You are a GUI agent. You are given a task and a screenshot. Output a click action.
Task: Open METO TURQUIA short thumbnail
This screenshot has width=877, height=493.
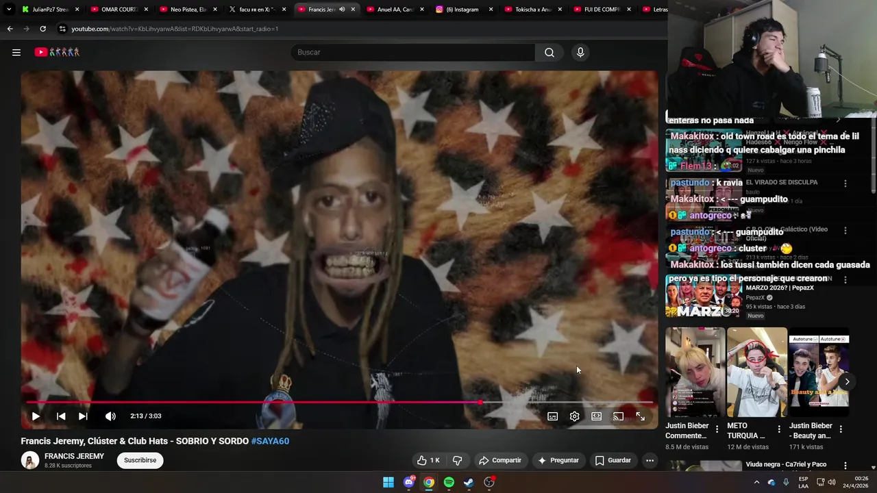coord(756,372)
